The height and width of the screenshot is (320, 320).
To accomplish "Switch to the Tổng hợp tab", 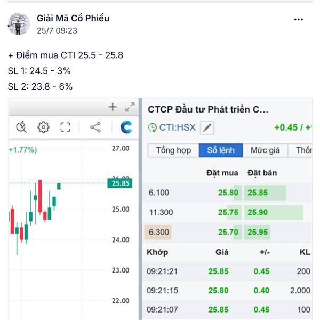I will (x=173, y=150).
